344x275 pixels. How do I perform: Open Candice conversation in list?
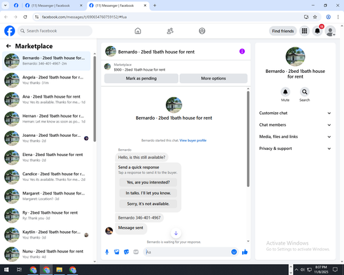(46, 177)
